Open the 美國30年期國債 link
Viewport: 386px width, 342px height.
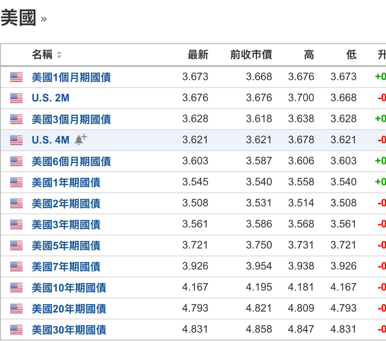[69, 330]
